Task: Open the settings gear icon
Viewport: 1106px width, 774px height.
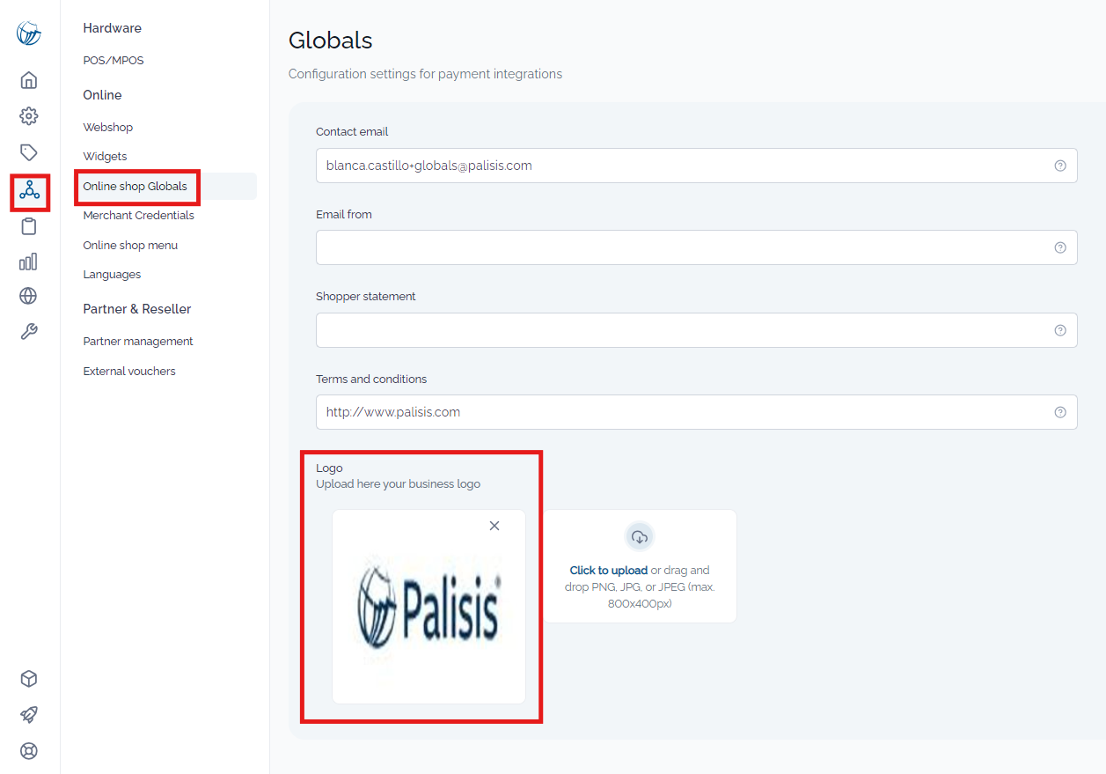Action: click(29, 116)
